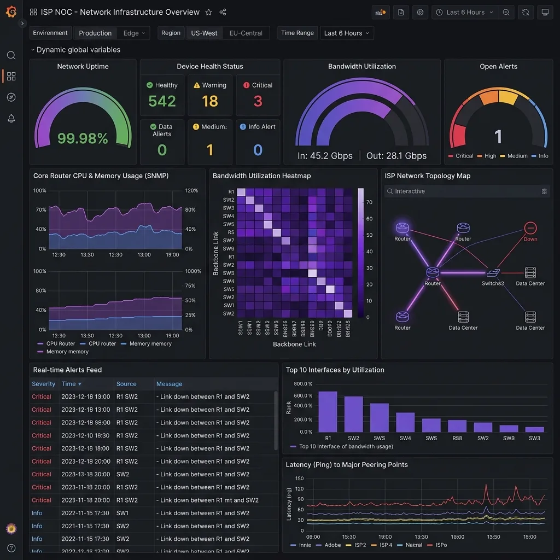This screenshot has width=560, height=560.
Task: Click the Warning 18 stat tile
Action: 210,95
